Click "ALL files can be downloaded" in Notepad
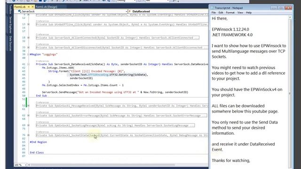Viewport: 301px width, 169px height. [238, 106]
